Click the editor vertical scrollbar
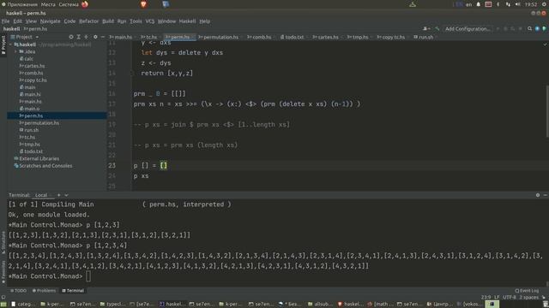 point(546,111)
